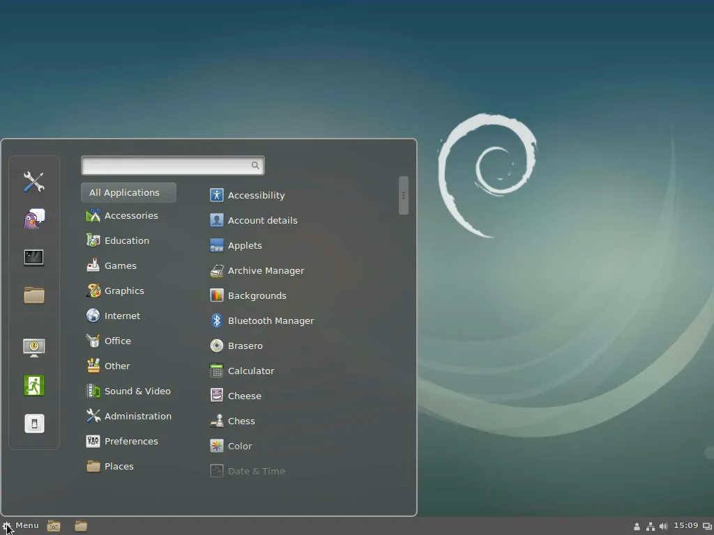Screen dimensions: 714x535
Task: Focus the menu search field
Action: pos(173,166)
